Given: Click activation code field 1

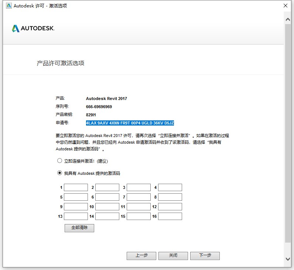Looking at the screenshot, I should 76,187.
